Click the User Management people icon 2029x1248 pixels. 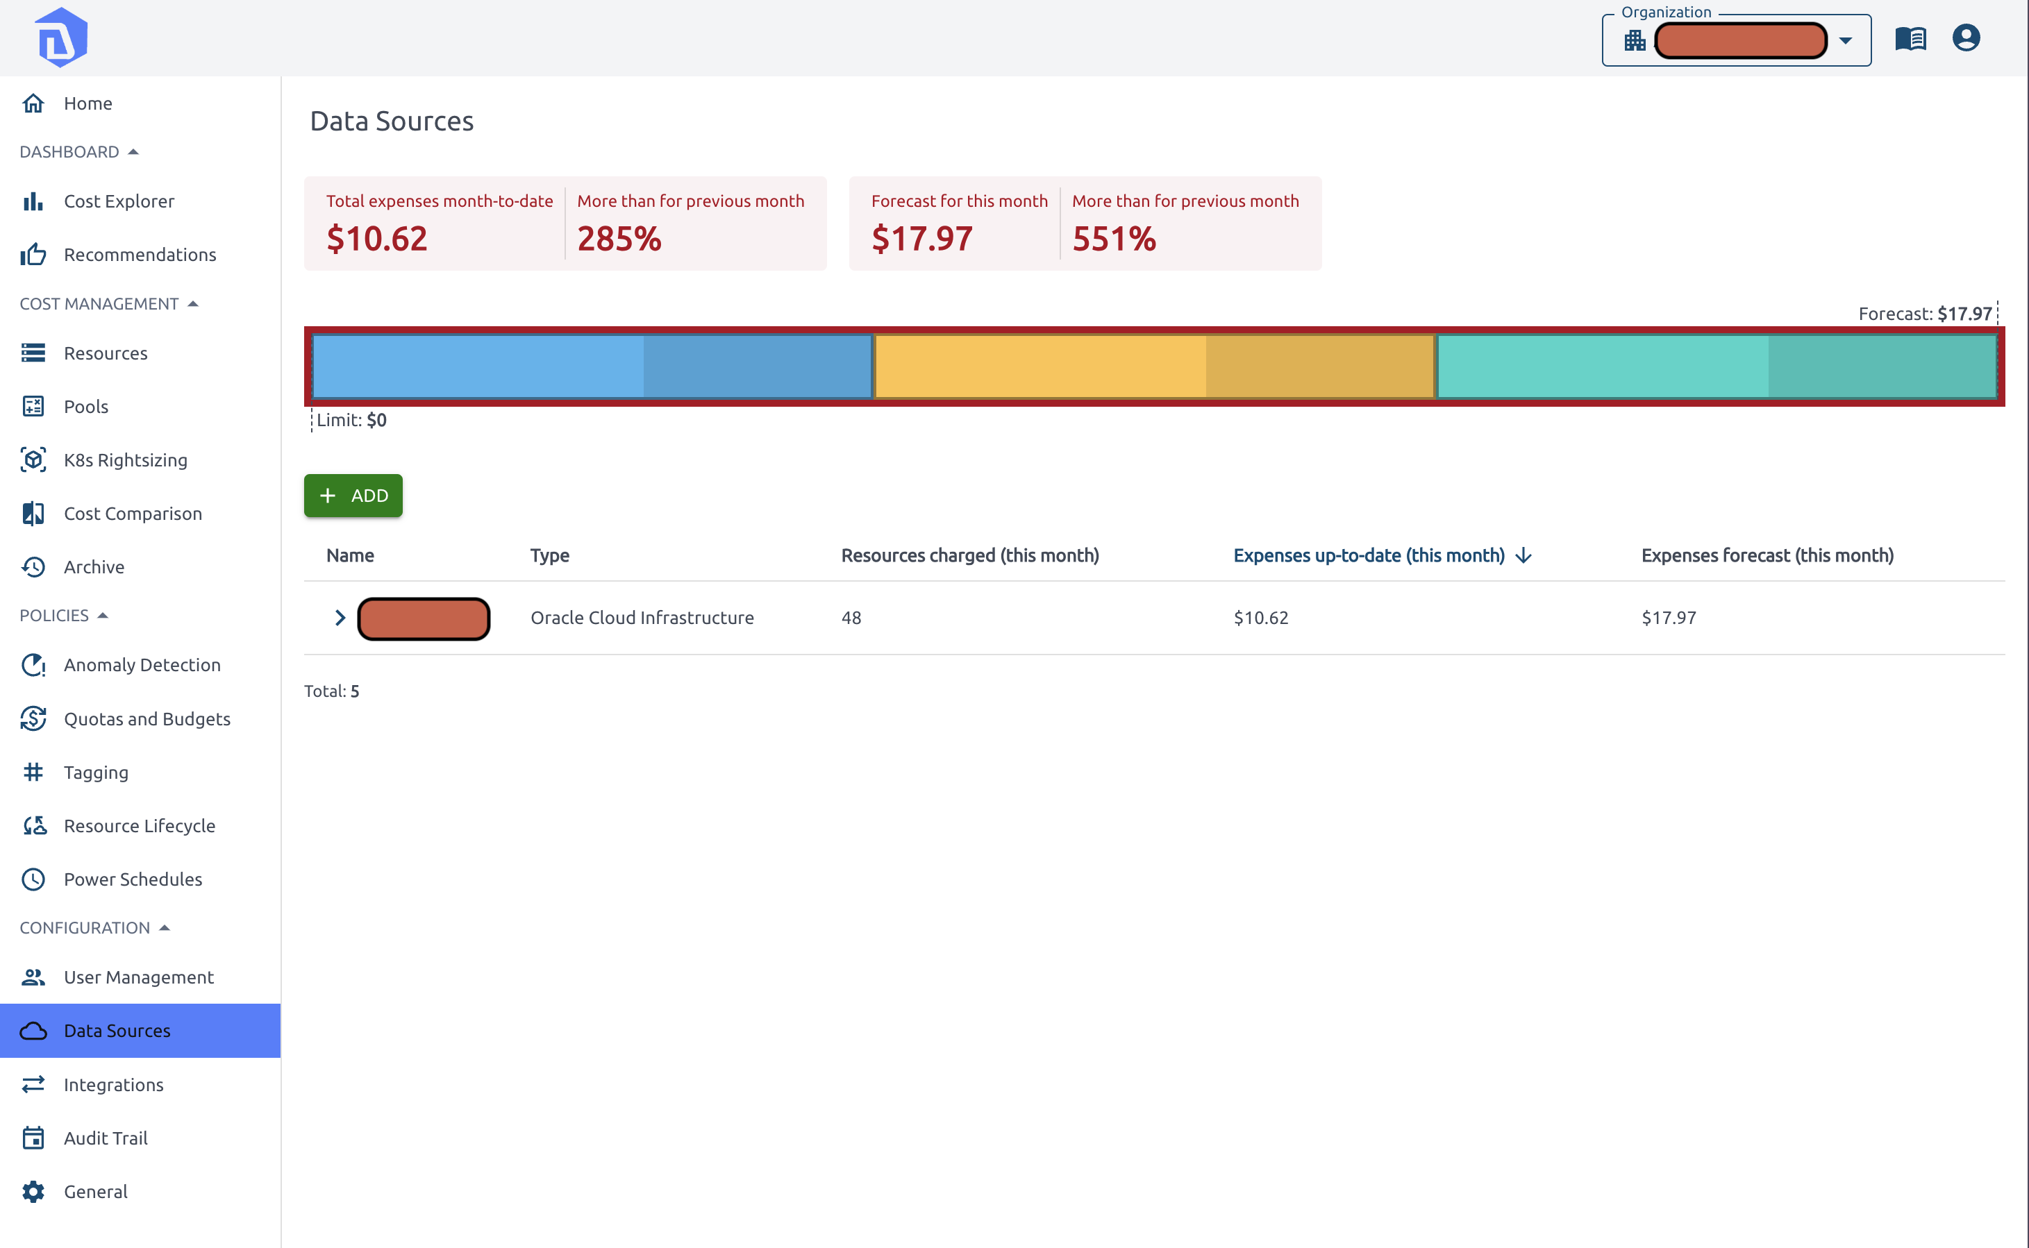33,977
